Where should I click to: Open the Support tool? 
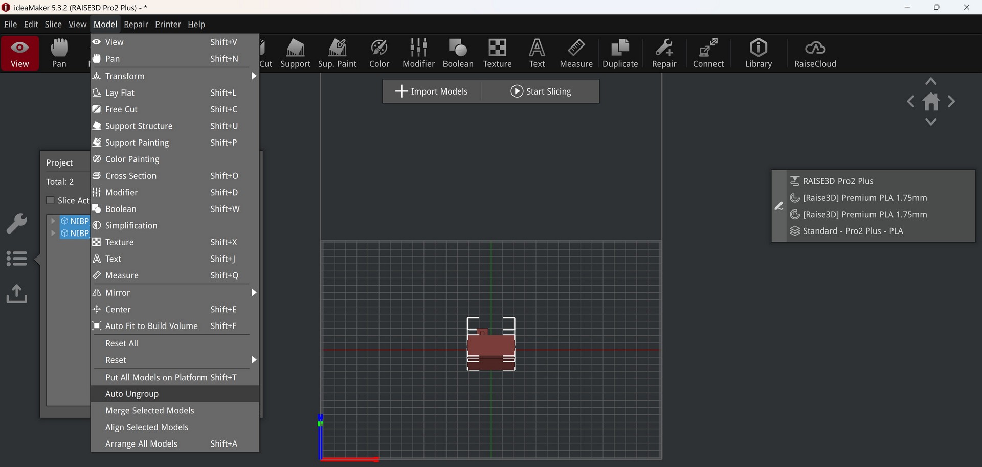(x=296, y=53)
